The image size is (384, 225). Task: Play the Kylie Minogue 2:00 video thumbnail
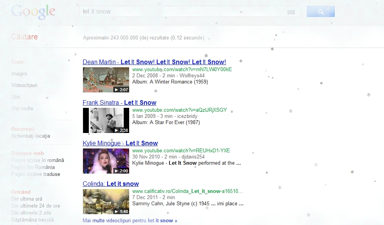(x=106, y=161)
